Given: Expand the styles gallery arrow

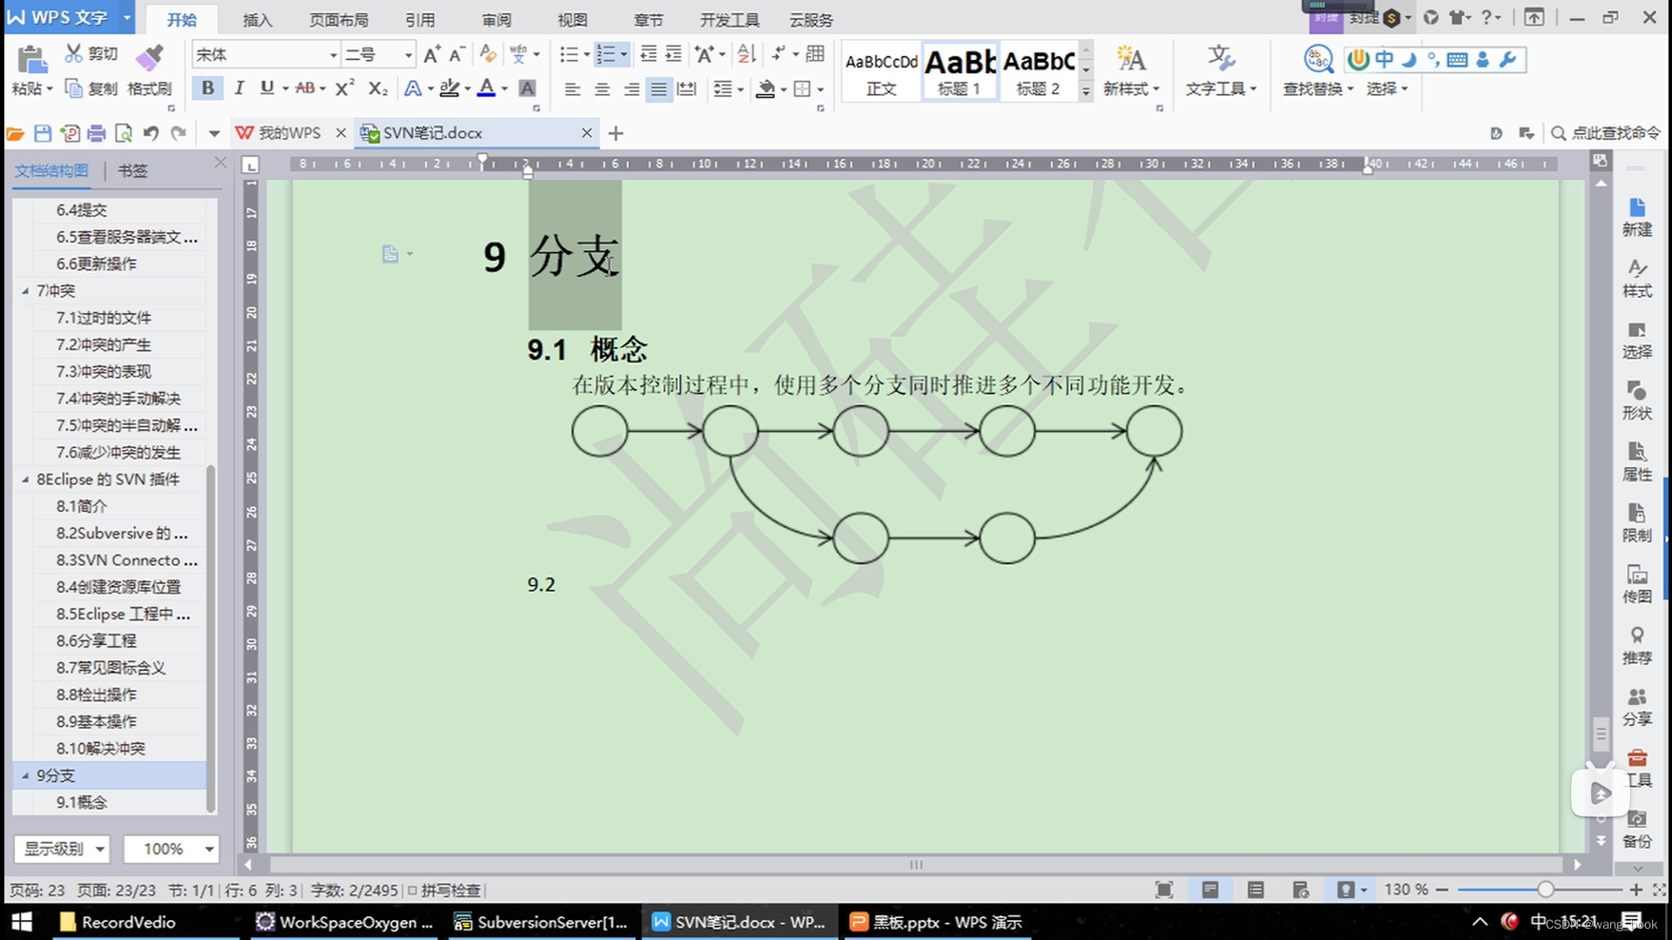Looking at the screenshot, I should point(1086,91).
